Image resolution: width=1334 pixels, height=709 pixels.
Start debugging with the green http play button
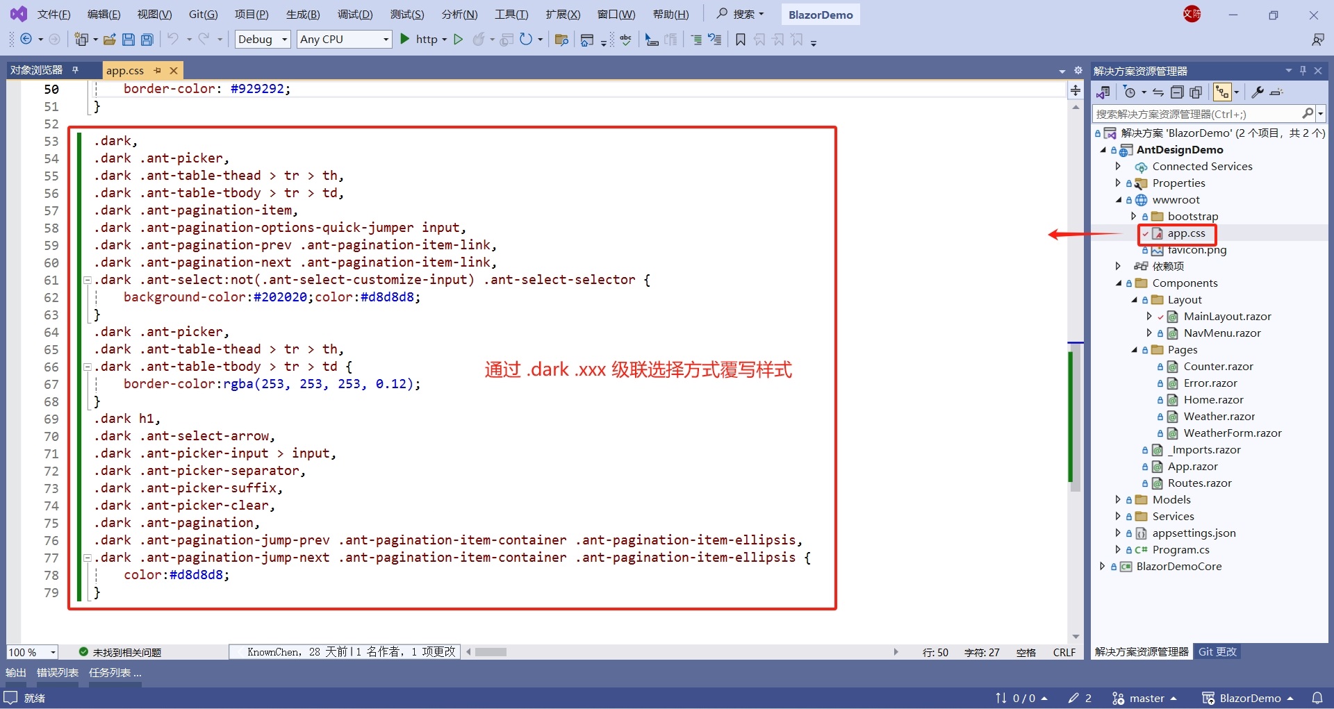405,40
